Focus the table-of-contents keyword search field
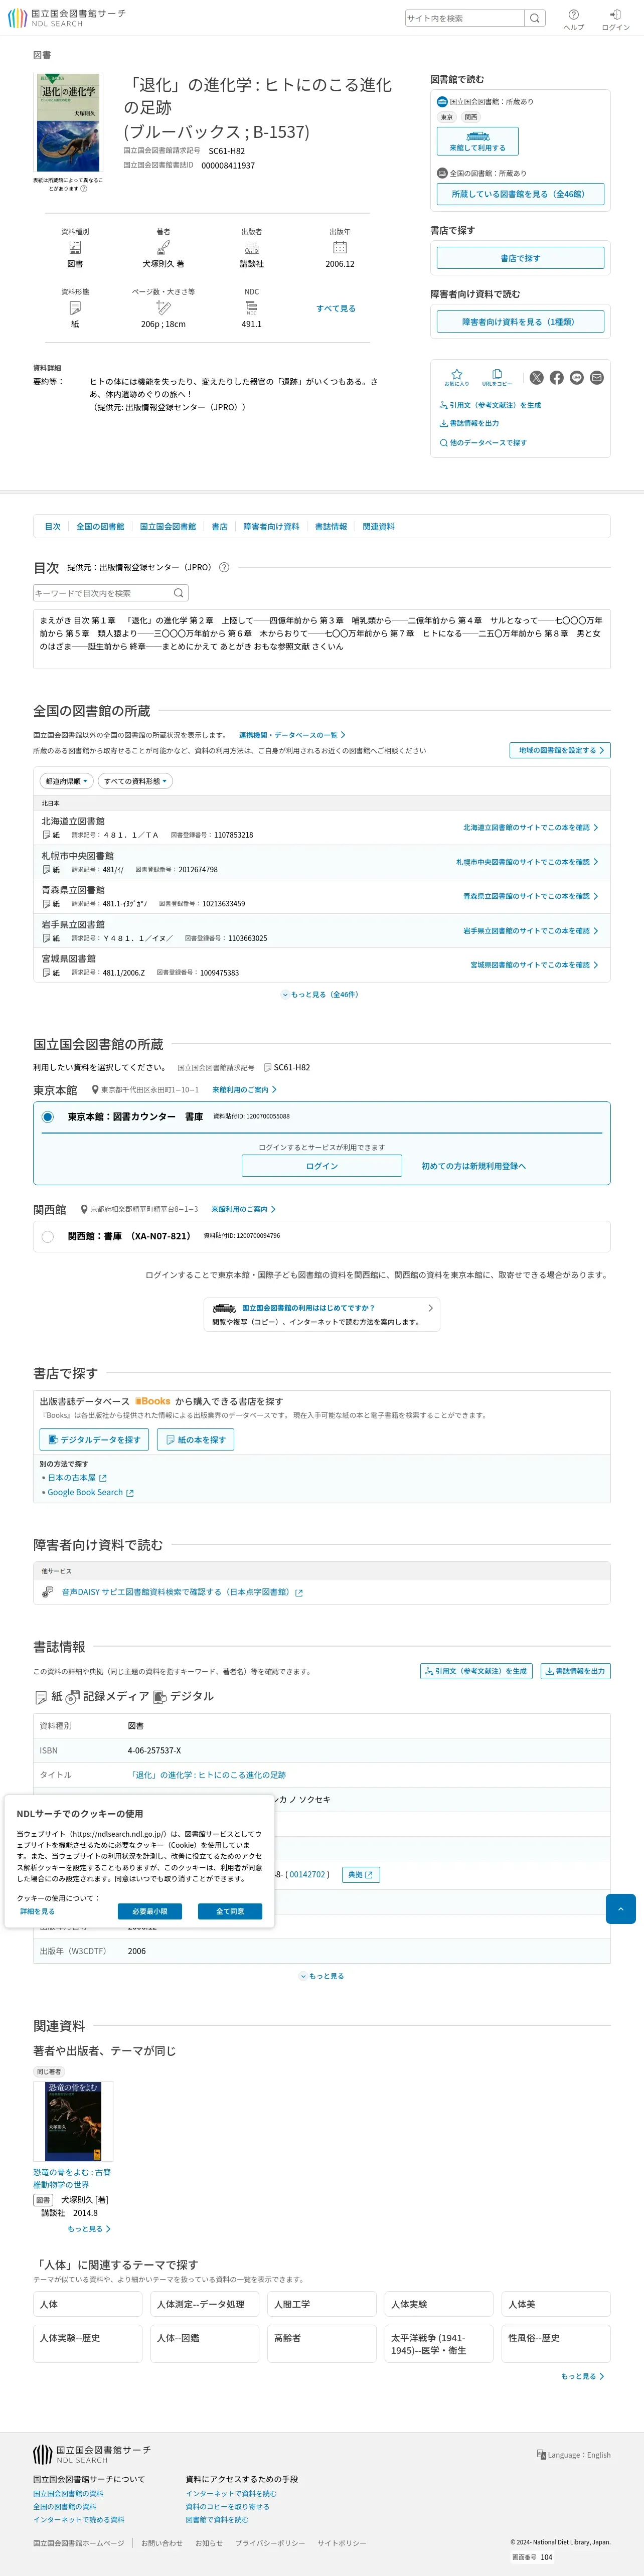 pos(102,593)
